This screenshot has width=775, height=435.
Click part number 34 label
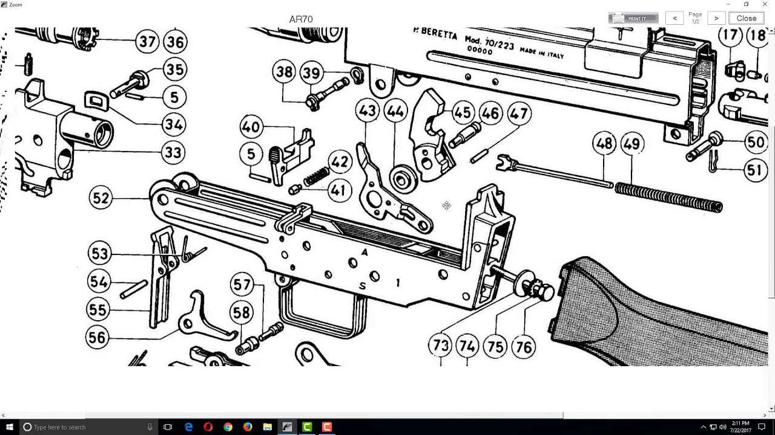click(x=174, y=124)
